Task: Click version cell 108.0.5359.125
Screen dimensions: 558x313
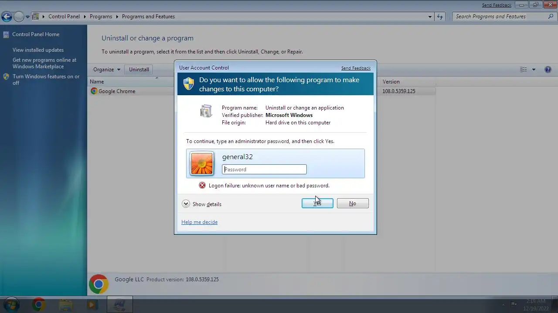Action: [399, 91]
